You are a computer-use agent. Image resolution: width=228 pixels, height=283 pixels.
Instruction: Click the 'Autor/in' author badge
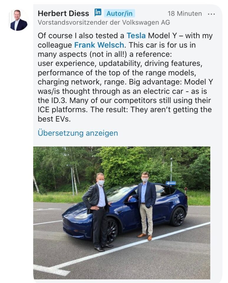click(119, 14)
